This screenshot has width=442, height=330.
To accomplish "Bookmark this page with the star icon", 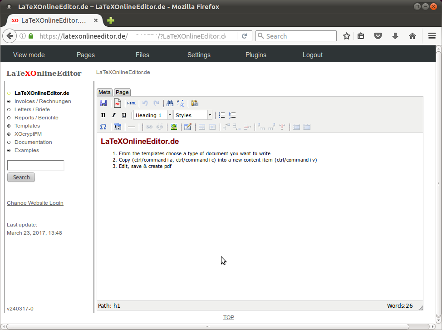I will pos(347,36).
